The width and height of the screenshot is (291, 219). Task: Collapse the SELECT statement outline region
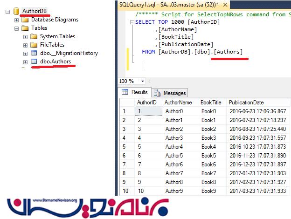point(132,22)
